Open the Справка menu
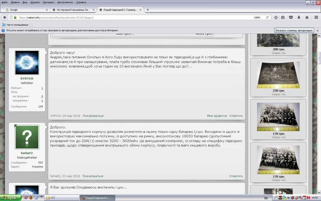 pyautogui.click(x=81, y=2)
